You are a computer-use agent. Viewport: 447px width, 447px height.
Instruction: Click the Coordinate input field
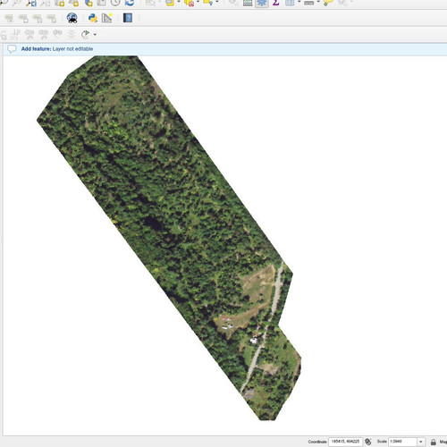345,442
